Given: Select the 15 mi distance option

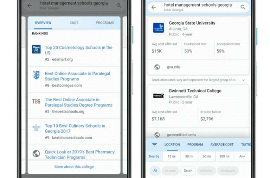Looking at the screenshot, I should pos(172,156).
